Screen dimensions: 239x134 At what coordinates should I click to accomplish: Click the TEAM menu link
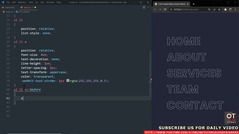183,89
